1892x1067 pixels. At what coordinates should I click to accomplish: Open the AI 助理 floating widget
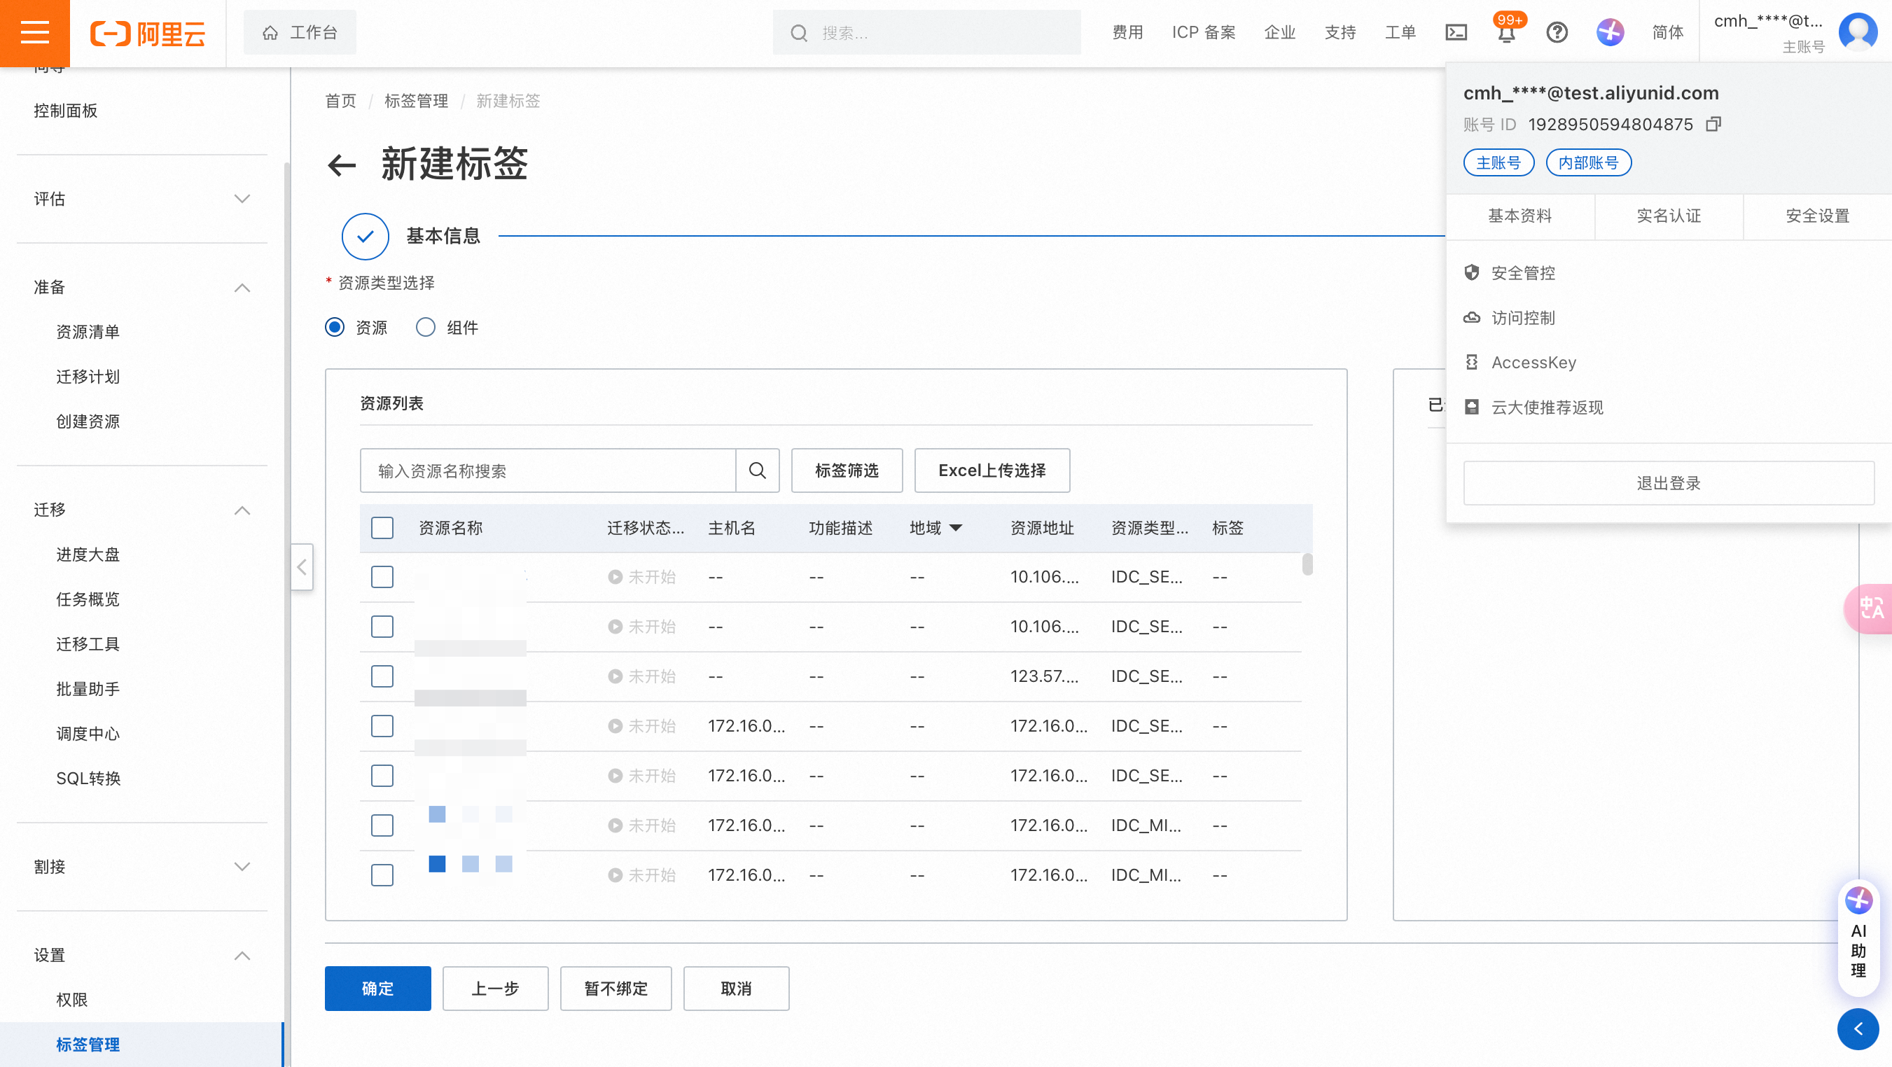coord(1858,938)
